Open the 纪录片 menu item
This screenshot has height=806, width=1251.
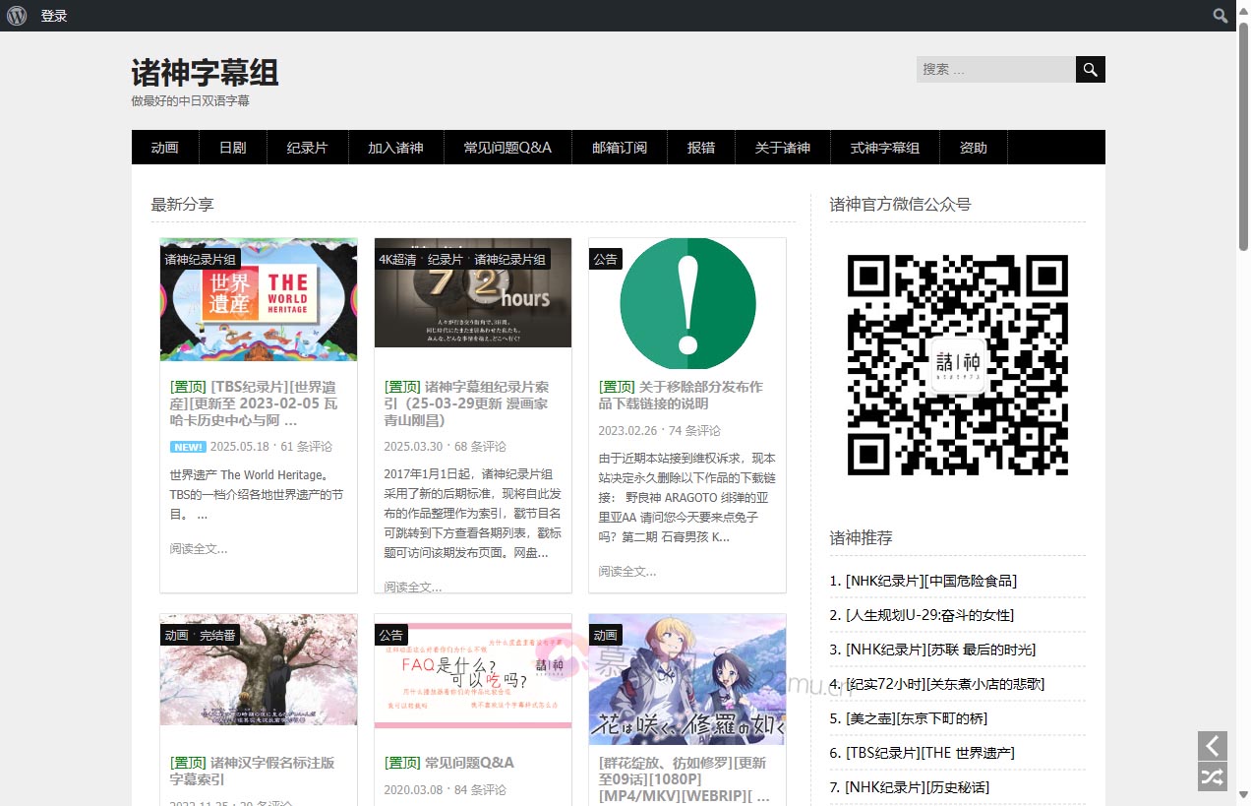(x=307, y=148)
